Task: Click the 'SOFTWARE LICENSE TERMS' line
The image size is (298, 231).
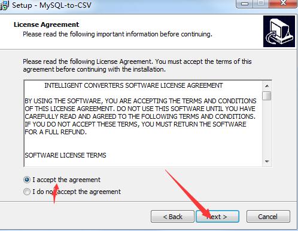Action: click(65, 155)
